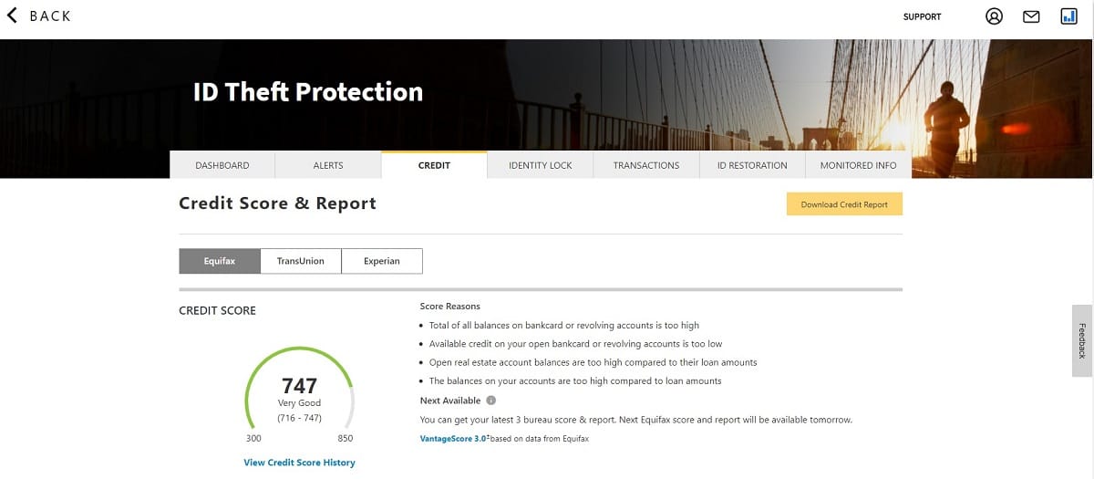Click the BACK text label
1094x479 pixels.
(x=50, y=16)
